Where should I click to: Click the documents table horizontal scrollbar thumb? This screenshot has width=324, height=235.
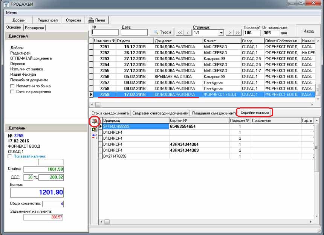pyautogui.click(x=98, y=105)
